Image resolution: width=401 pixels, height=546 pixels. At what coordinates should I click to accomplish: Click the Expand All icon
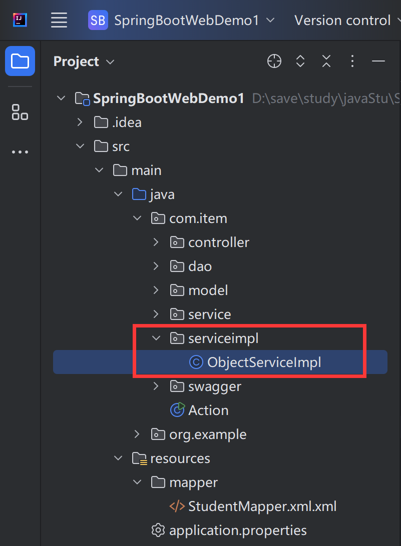(x=300, y=61)
